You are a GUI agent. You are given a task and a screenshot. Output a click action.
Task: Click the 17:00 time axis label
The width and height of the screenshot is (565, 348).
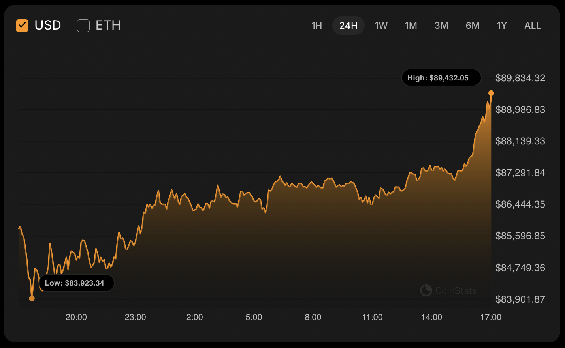click(x=491, y=317)
